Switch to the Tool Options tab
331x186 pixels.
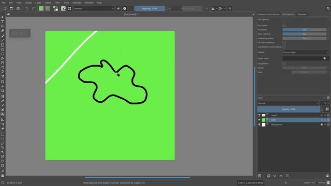(288, 14)
